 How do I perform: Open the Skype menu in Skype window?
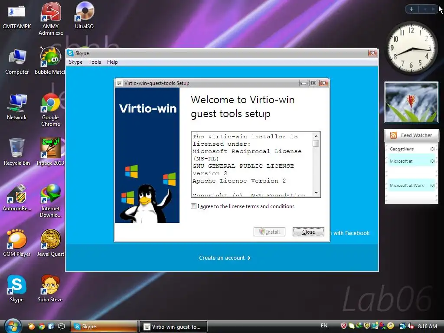[75, 62]
